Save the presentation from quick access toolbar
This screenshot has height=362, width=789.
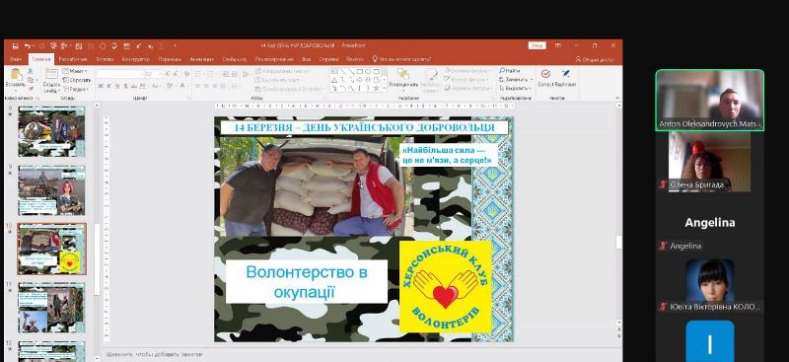pyautogui.click(x=15, y=45)
